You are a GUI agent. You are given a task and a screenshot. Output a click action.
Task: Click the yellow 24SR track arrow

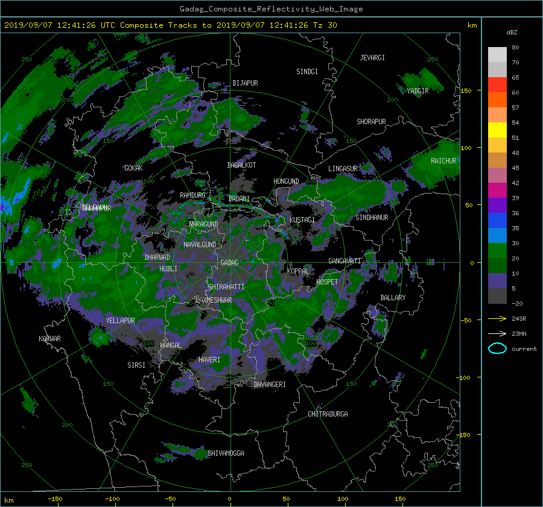click(x=497, y=318)
